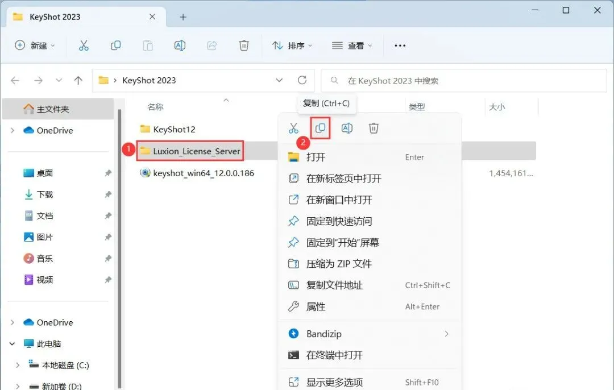Click the Rename icon in the top toolbar
The image size is (614, 390).
[180, 45]
